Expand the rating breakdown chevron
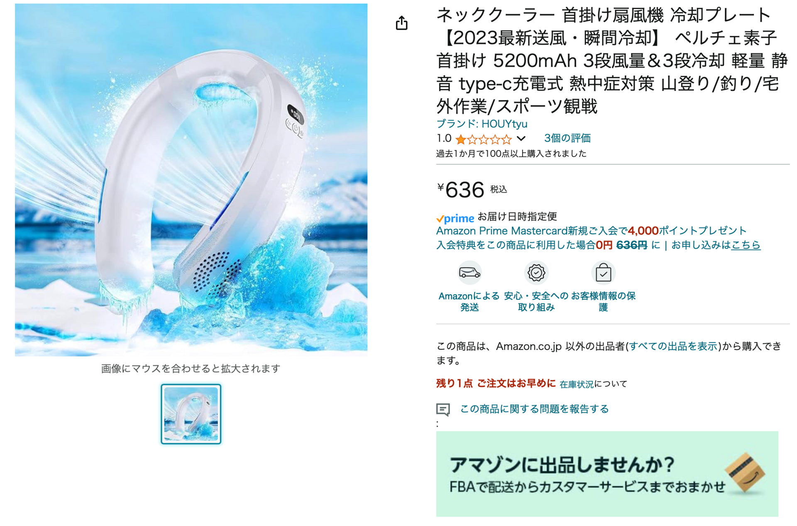The width and height of the screenshot is (797, 526). 521,139
